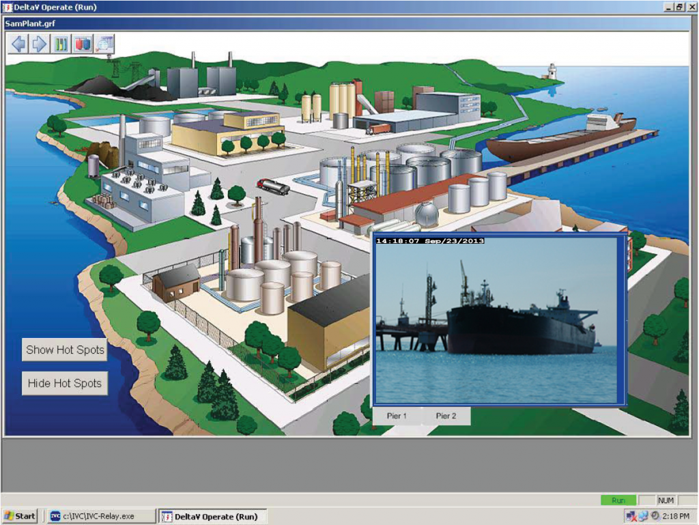The width and height of the screenshot is (699, 525).
Task: Select DeltaV Operate (Run) taskbar button
Action: (x=212, y=516)
